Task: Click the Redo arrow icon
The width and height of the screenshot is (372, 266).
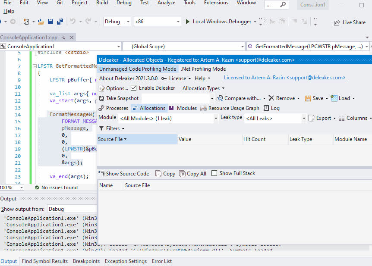Action: 88,22
